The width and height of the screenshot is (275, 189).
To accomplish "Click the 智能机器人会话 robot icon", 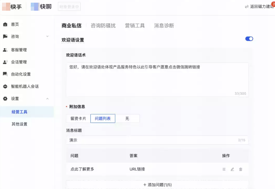I will point(5,86).
